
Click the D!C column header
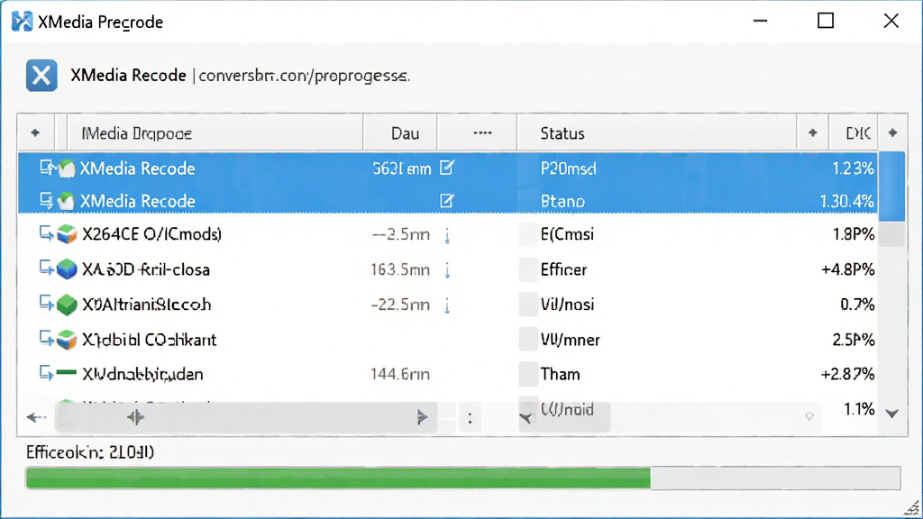tap(853, 133)
